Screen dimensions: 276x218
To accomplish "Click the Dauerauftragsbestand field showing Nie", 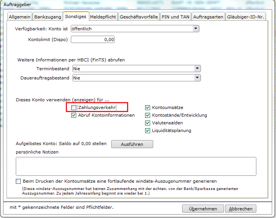I will click(x=136, y=78).
